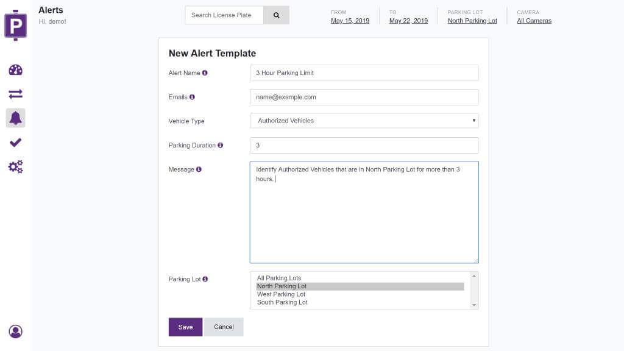Click the Save button
624x351 pixels.
pos(185,327)
